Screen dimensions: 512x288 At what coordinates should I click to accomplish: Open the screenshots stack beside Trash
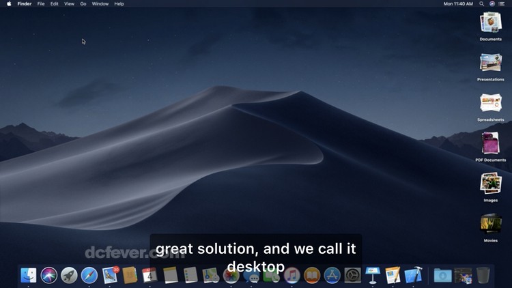click(x=463, y=276)
